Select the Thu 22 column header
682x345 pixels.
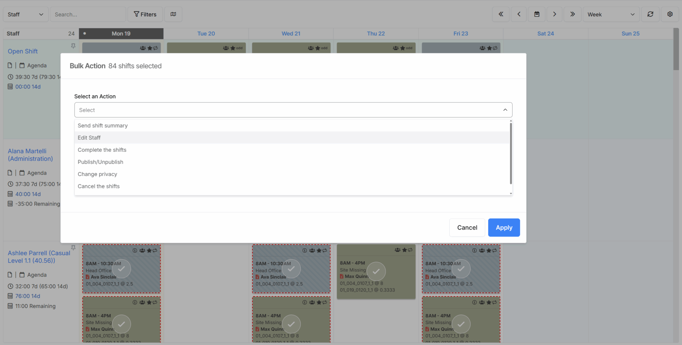[x=376, y=34]
